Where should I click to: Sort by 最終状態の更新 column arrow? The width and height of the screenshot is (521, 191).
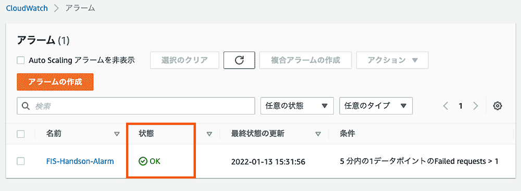coord(318,134)
